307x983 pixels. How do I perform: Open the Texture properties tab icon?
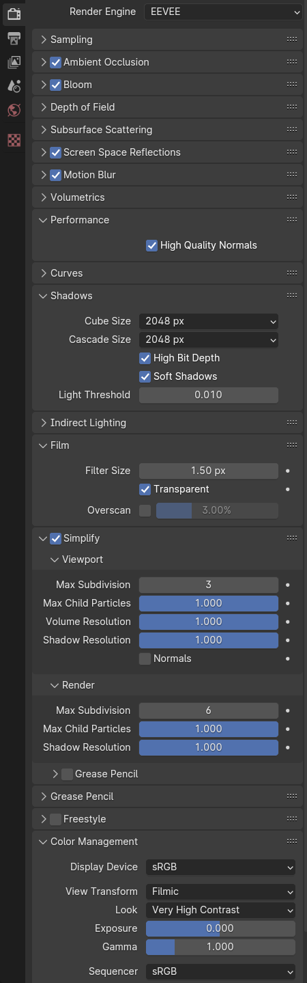pyautogui.click(x=14, y=140)
